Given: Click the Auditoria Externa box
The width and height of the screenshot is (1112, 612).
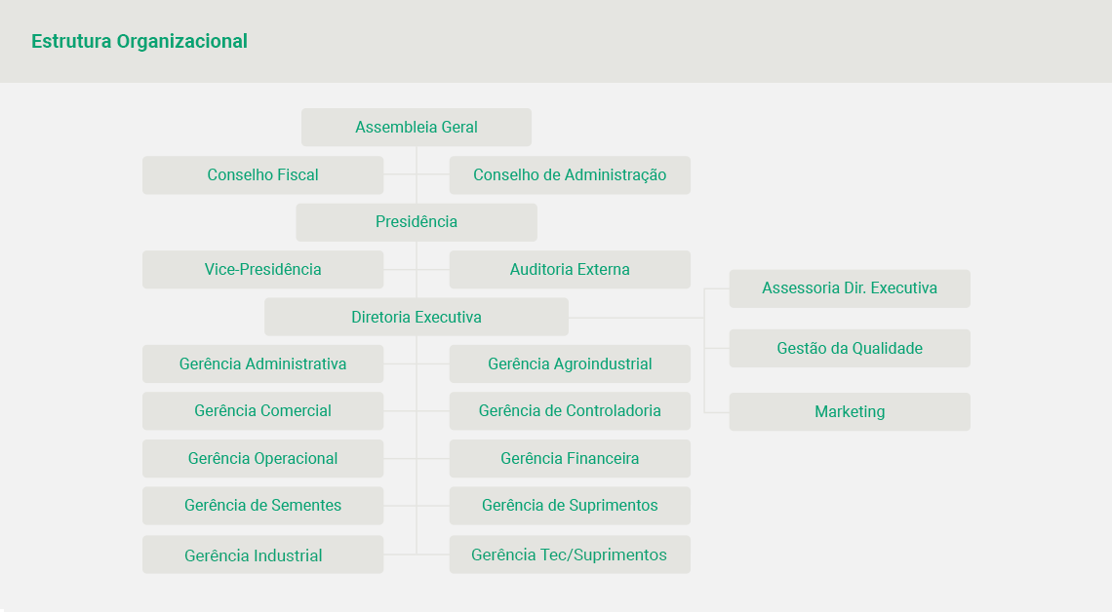Looking at the screenshot, I should pyautogui.click(x=570, y=270).
